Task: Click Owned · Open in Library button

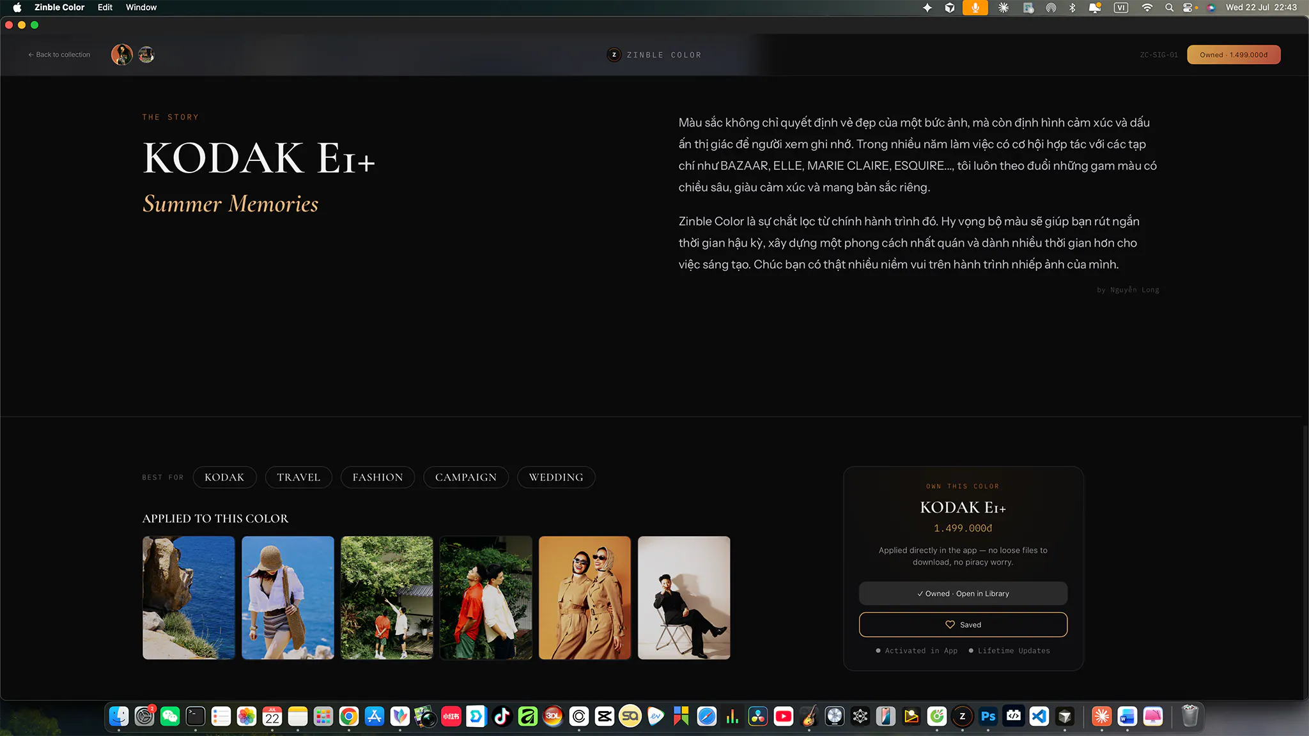Action: pos(963,594)
